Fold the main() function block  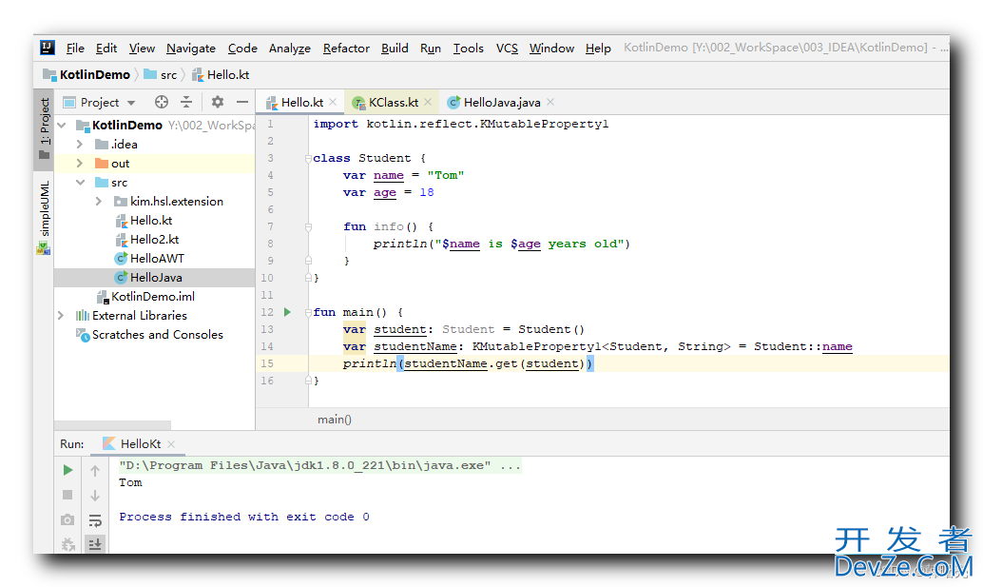click(308, 312)
